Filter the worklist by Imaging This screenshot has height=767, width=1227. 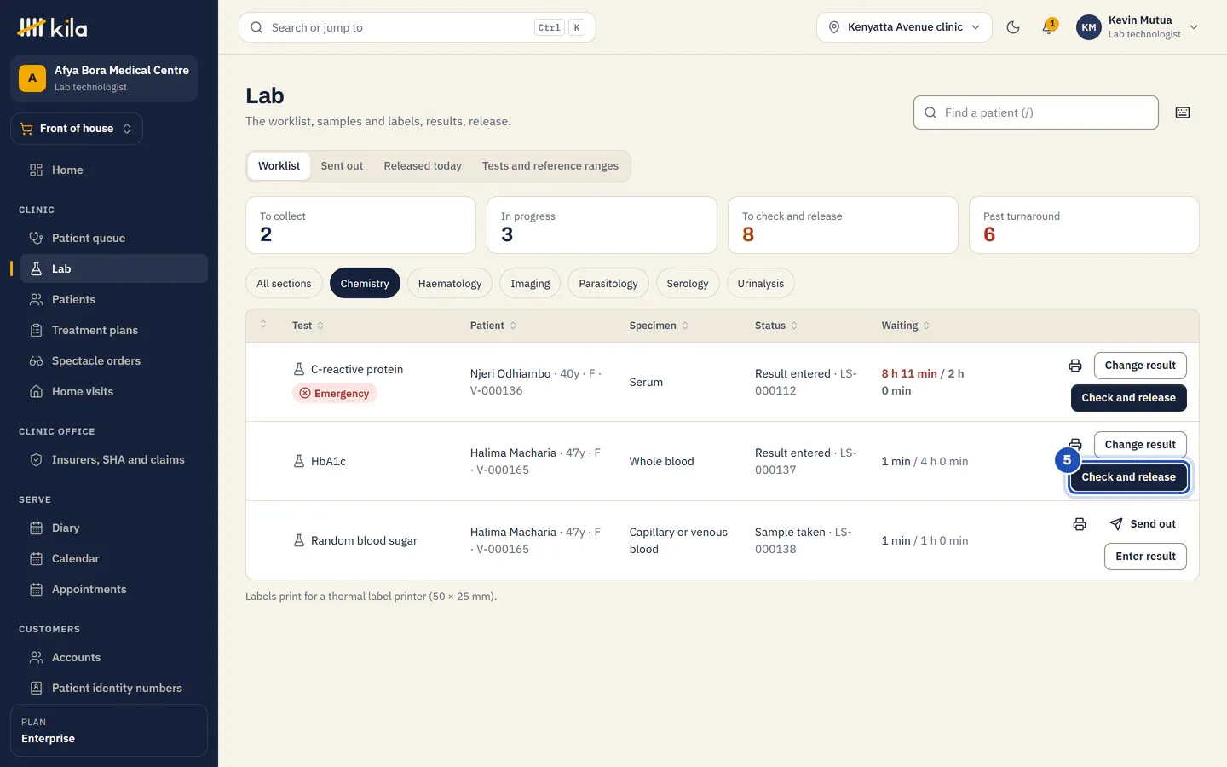pos(530,284)
